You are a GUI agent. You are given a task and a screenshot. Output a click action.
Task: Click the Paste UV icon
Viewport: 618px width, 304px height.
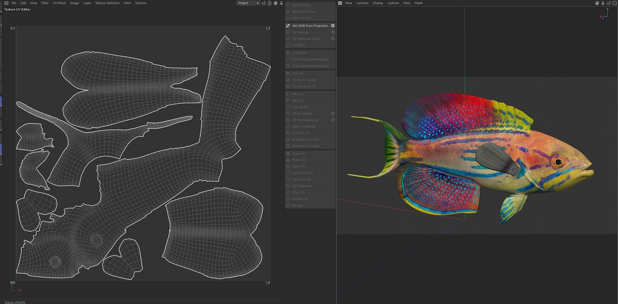tap(288, 160)
